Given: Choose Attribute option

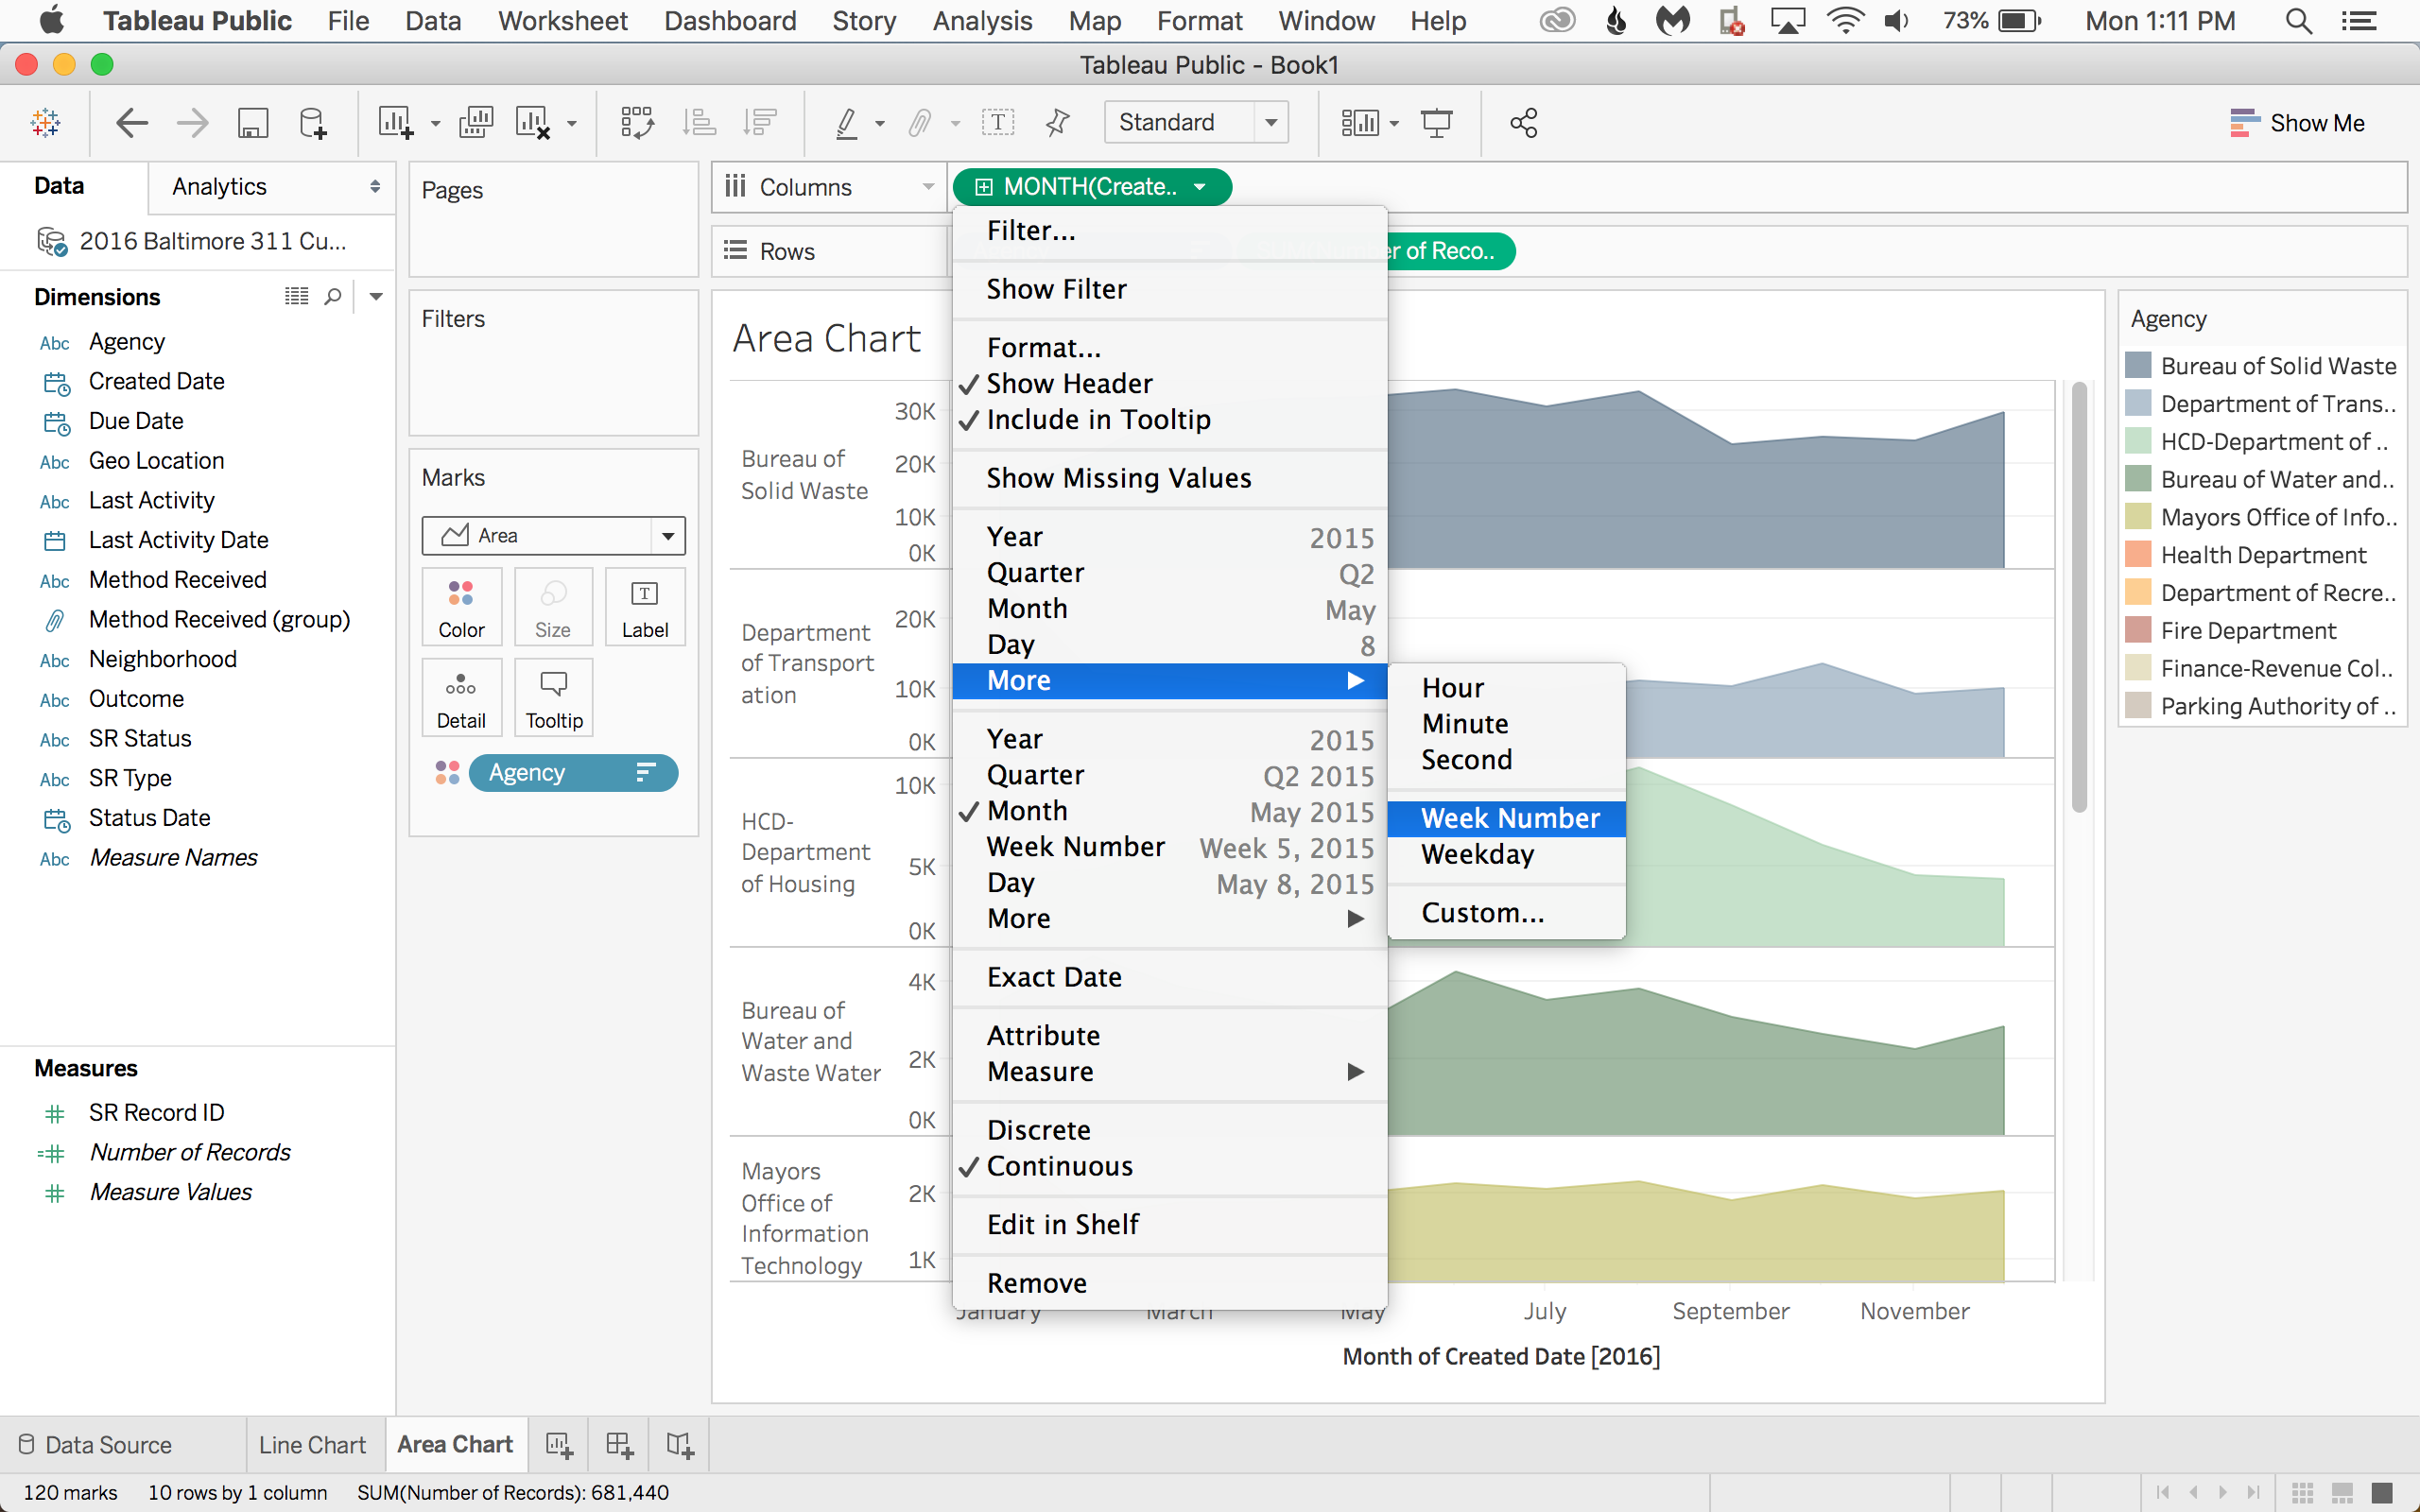Looking at the screenshot, I should 1169,1036.
